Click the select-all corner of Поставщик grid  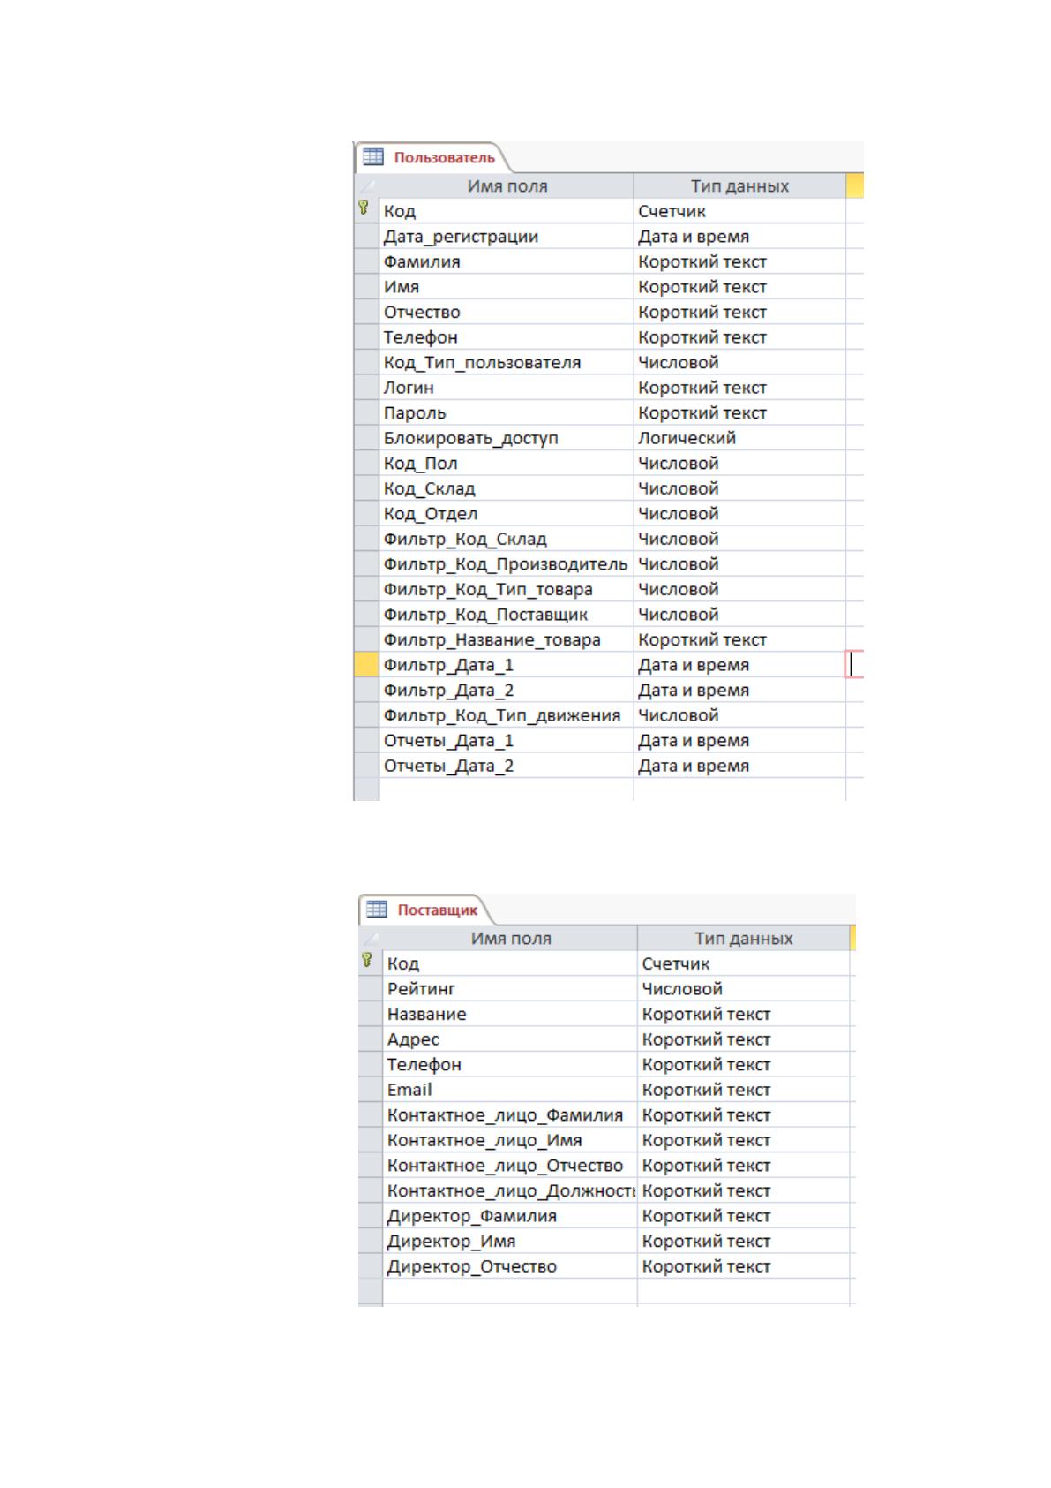[x=371, y=938]
